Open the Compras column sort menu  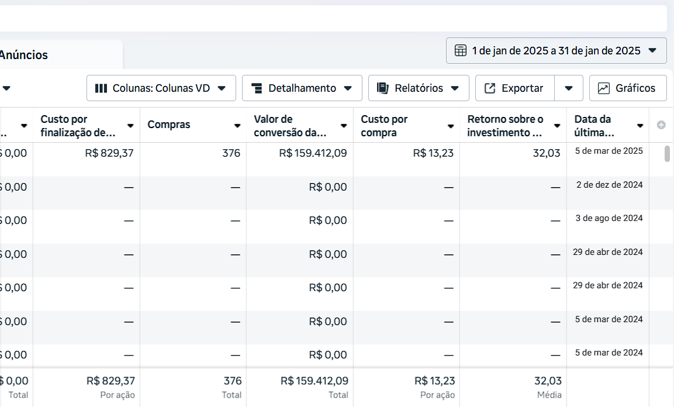(x=237, y=126)
